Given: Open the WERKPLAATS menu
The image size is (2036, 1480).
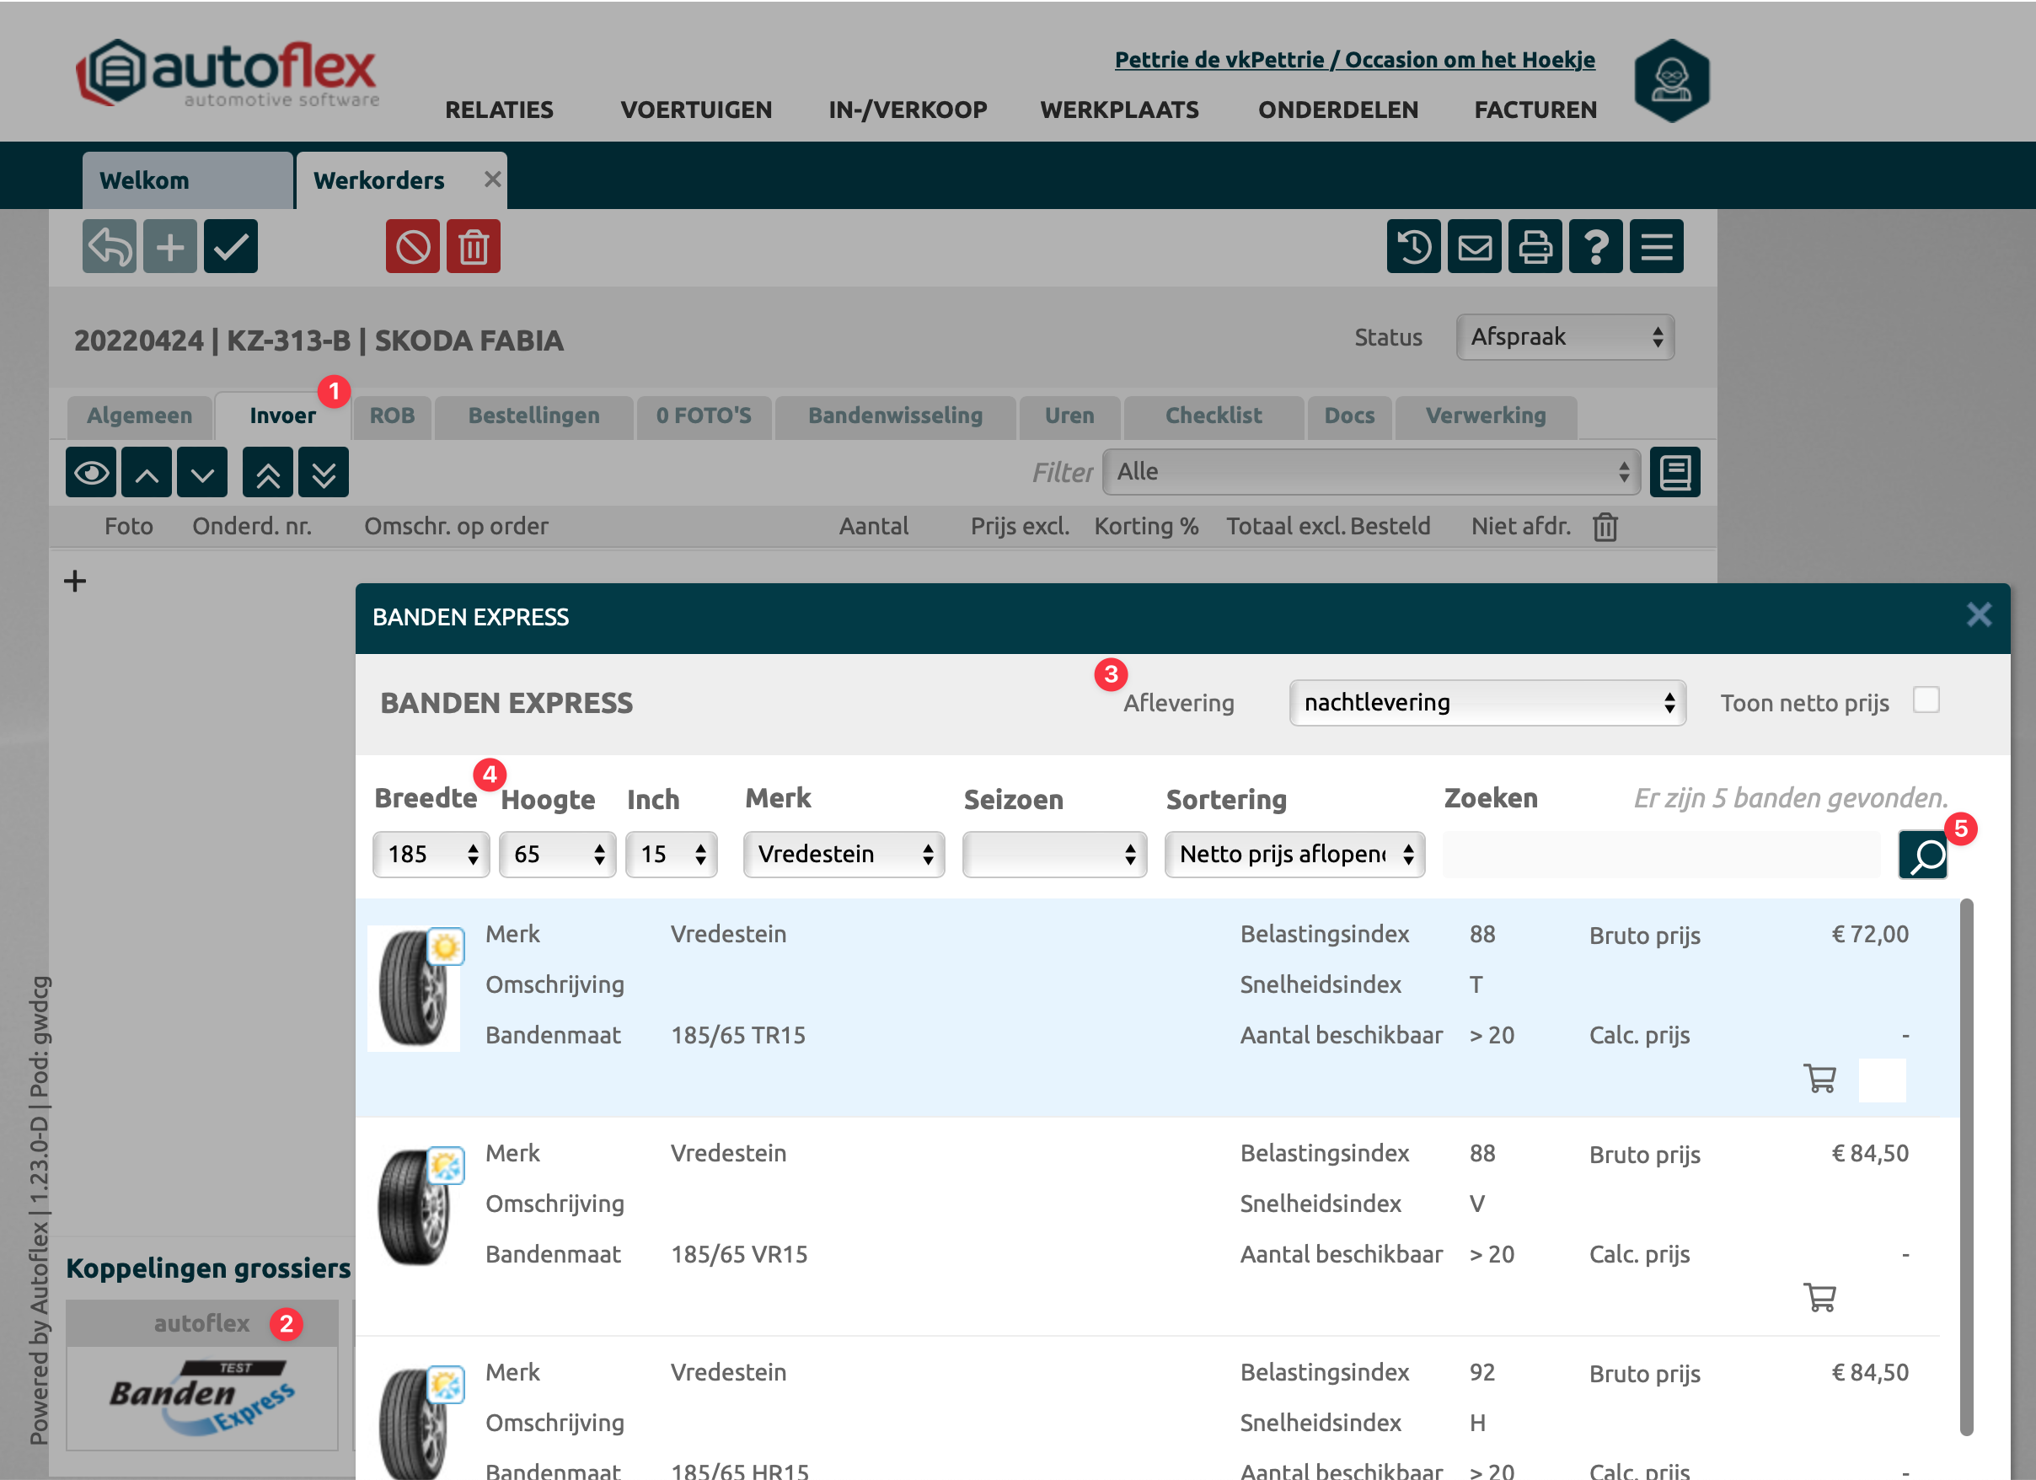Looking at the screenshot, I should pyautogui.click(x=1118, y=110).
